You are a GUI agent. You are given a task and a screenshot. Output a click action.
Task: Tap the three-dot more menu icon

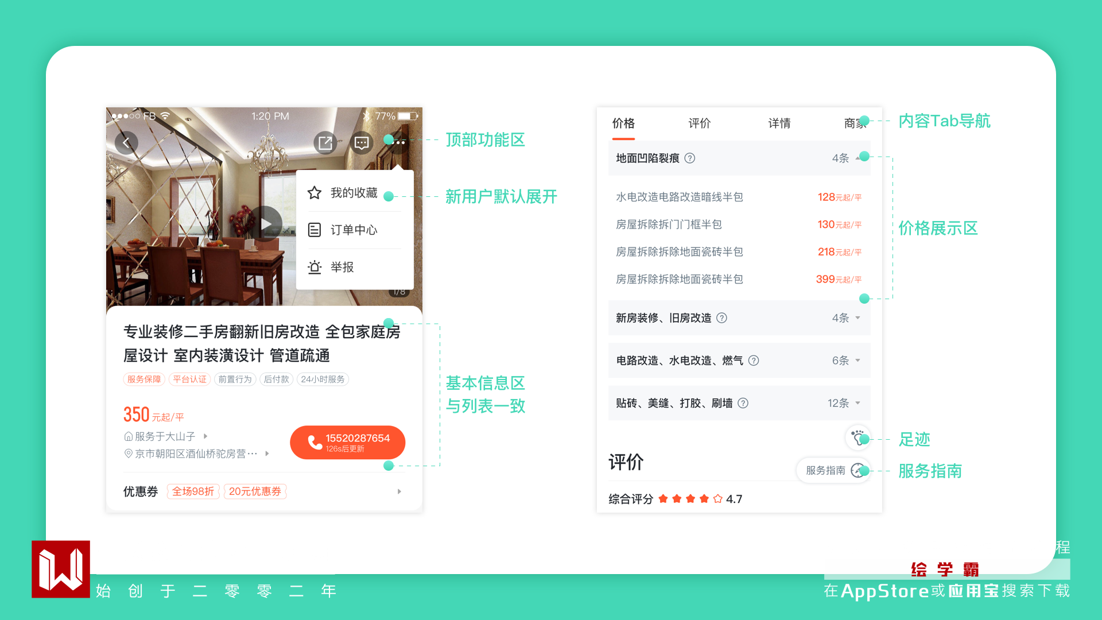399,142
